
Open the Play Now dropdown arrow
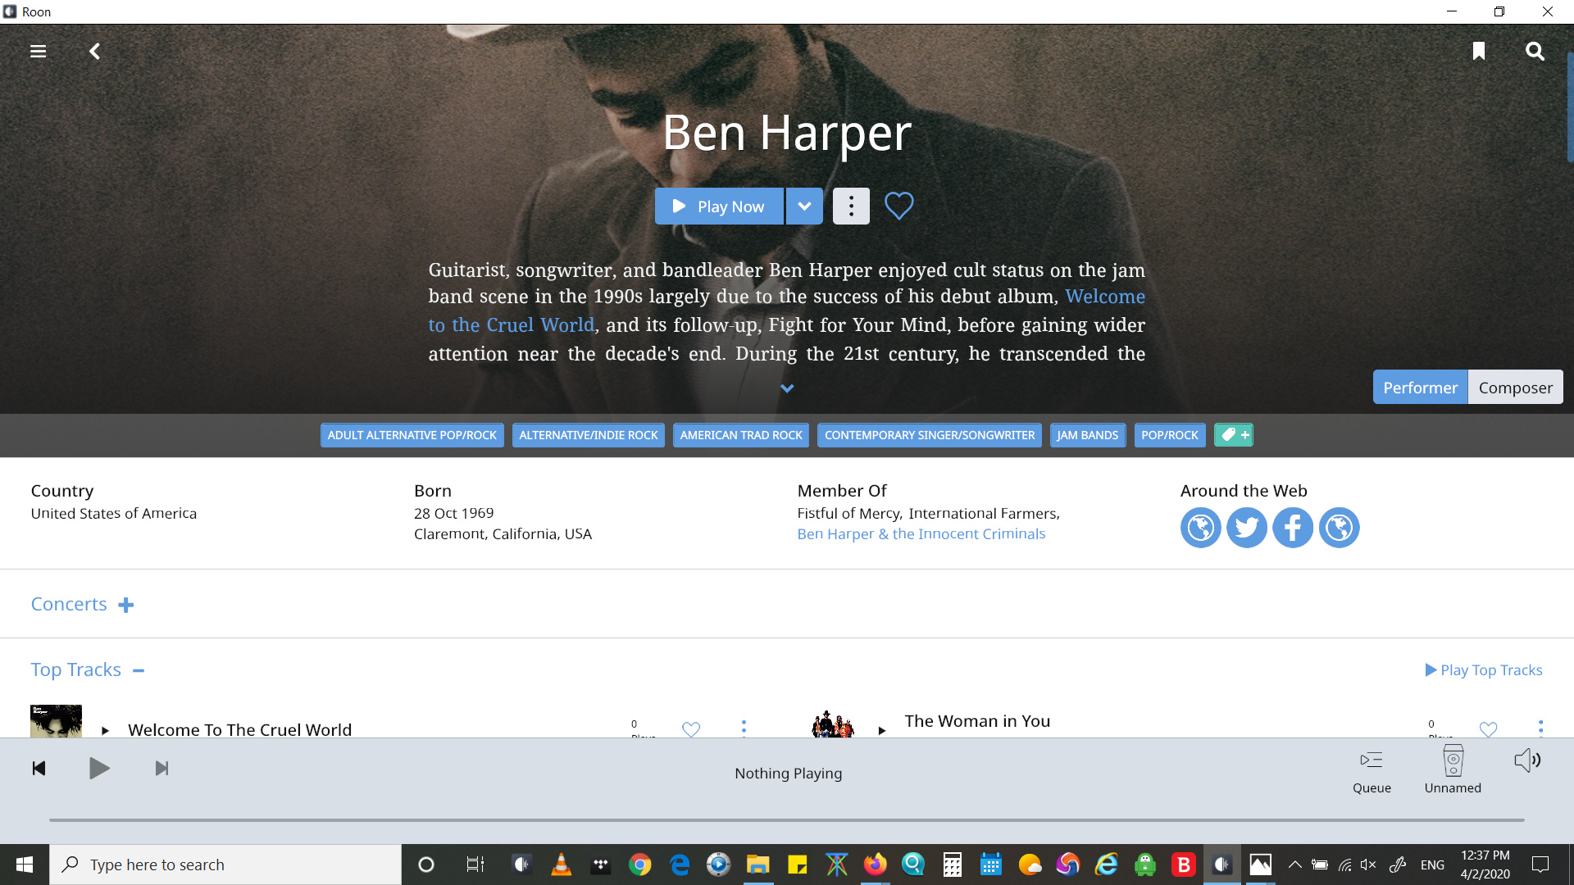pos(805,206)
